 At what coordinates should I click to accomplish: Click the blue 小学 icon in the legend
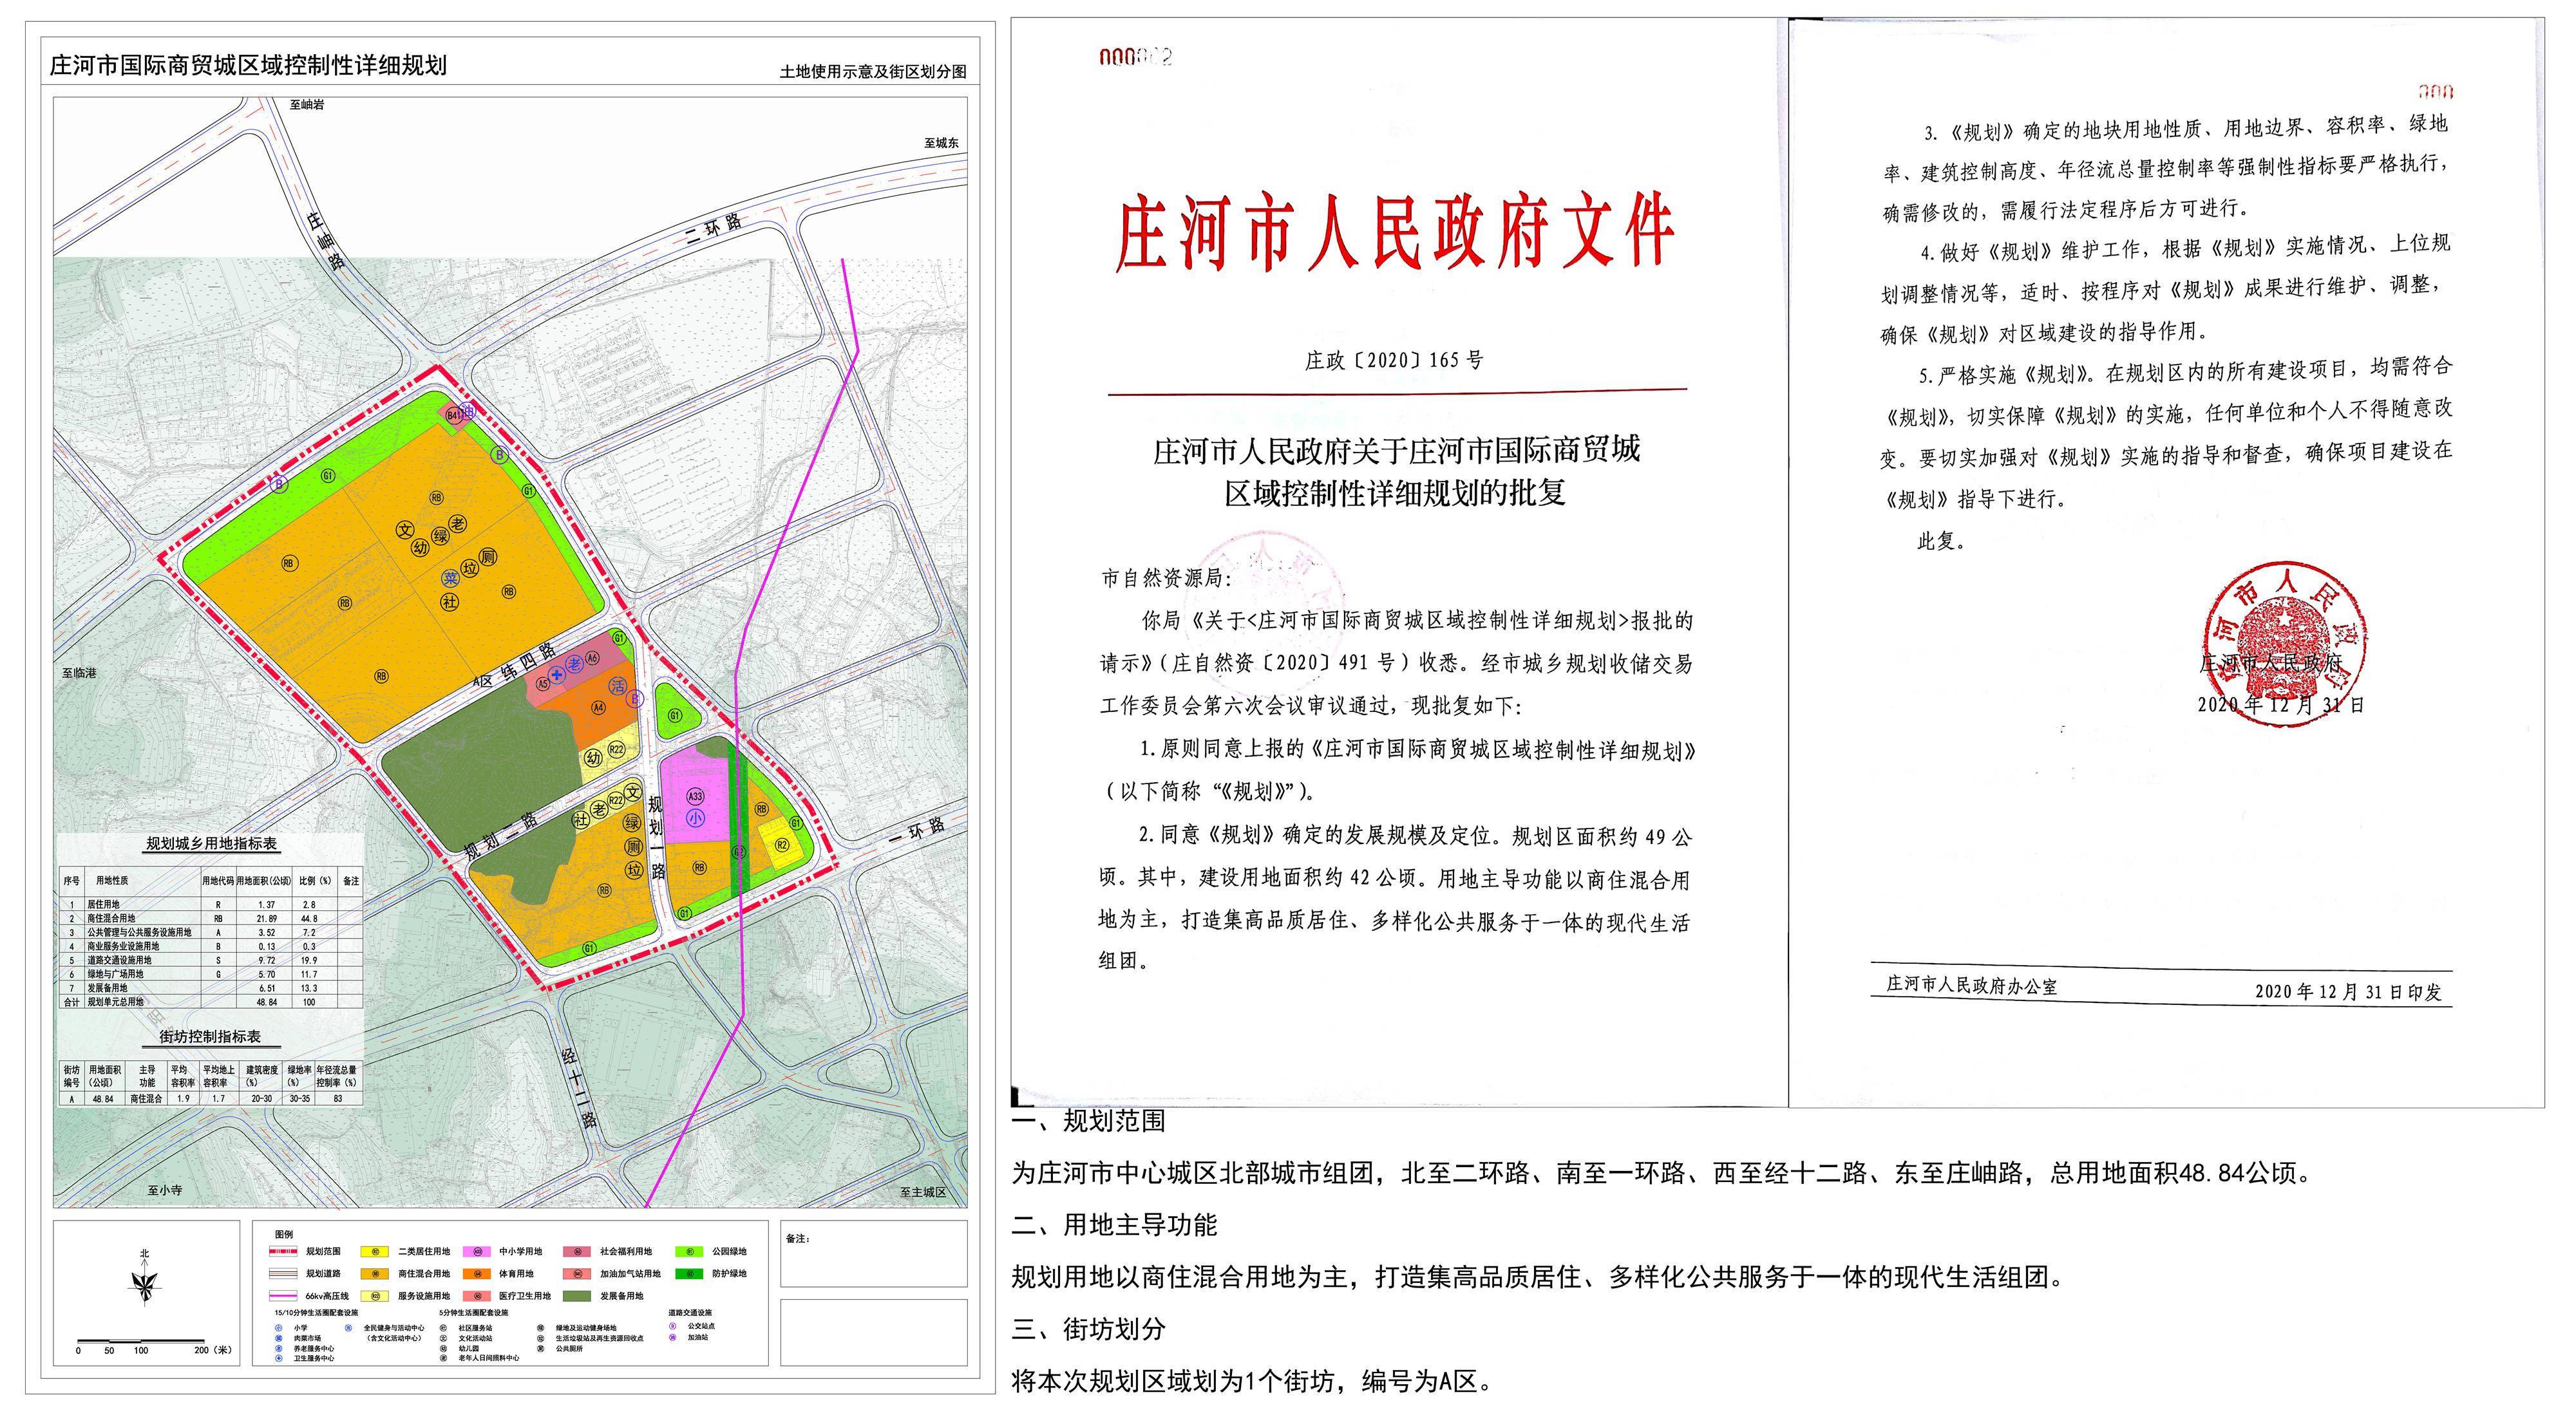click(x=279, y=1328)
